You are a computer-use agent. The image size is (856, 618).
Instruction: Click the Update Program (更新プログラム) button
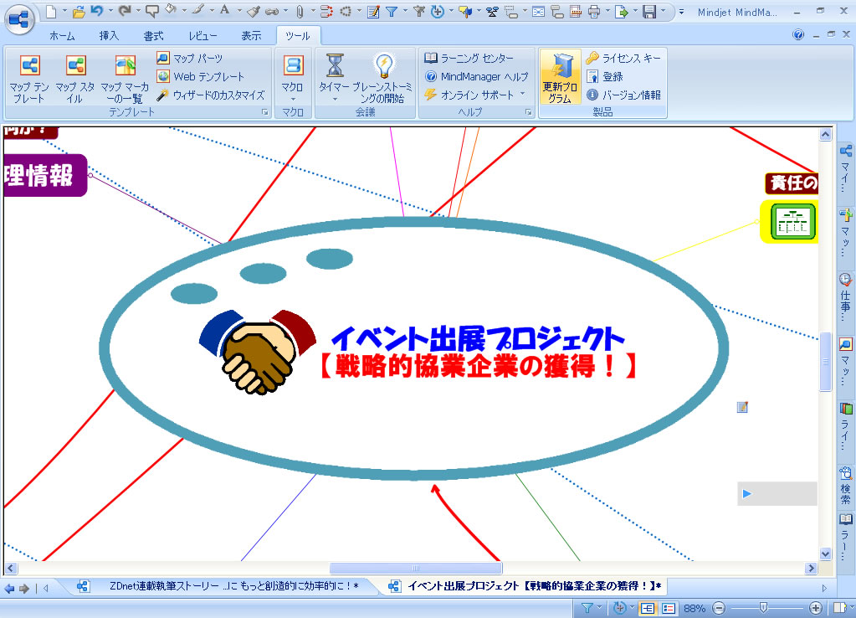click(x=560, y=78)
